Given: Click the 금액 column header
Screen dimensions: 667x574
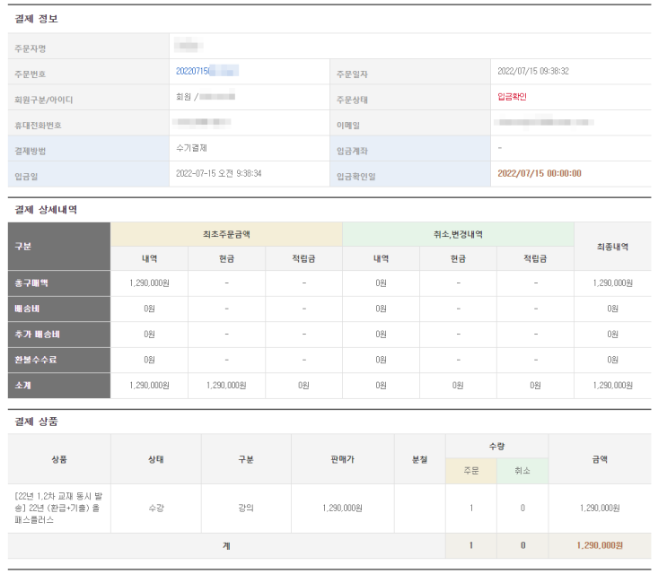Looking at the screenshot, I should pyautogui.click(x=600, y=459).
